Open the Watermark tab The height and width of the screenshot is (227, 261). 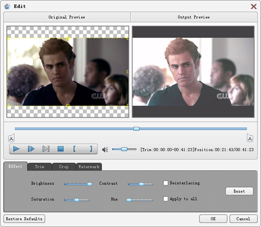coord(89,167)
